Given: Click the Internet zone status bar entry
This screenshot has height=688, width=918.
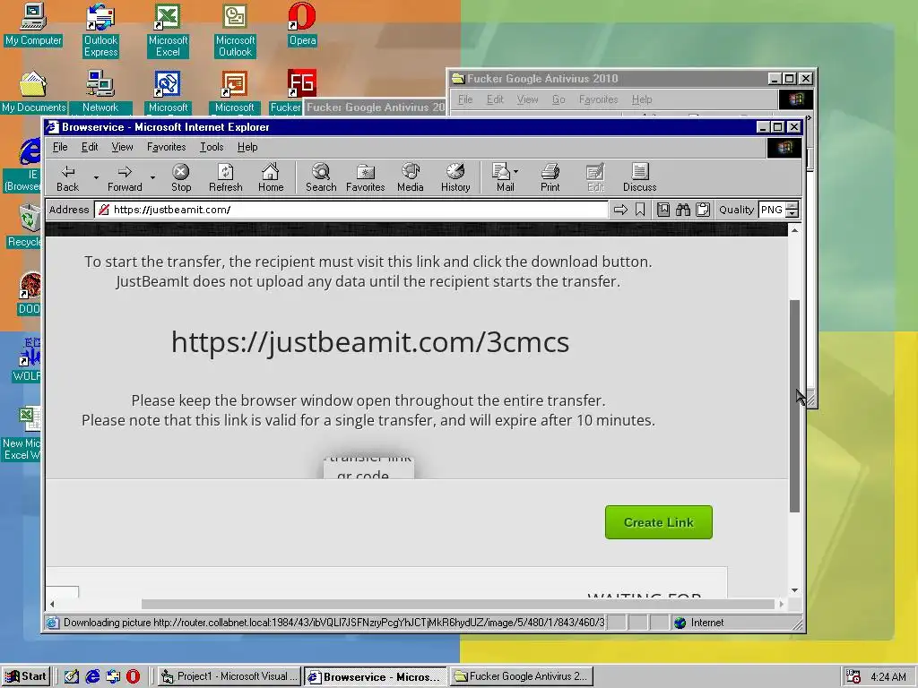Looking at the screenshot, I should coord(699,623).
